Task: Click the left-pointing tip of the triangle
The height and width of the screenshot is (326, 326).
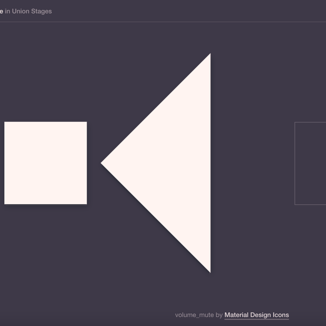Action: click(103, 163)
